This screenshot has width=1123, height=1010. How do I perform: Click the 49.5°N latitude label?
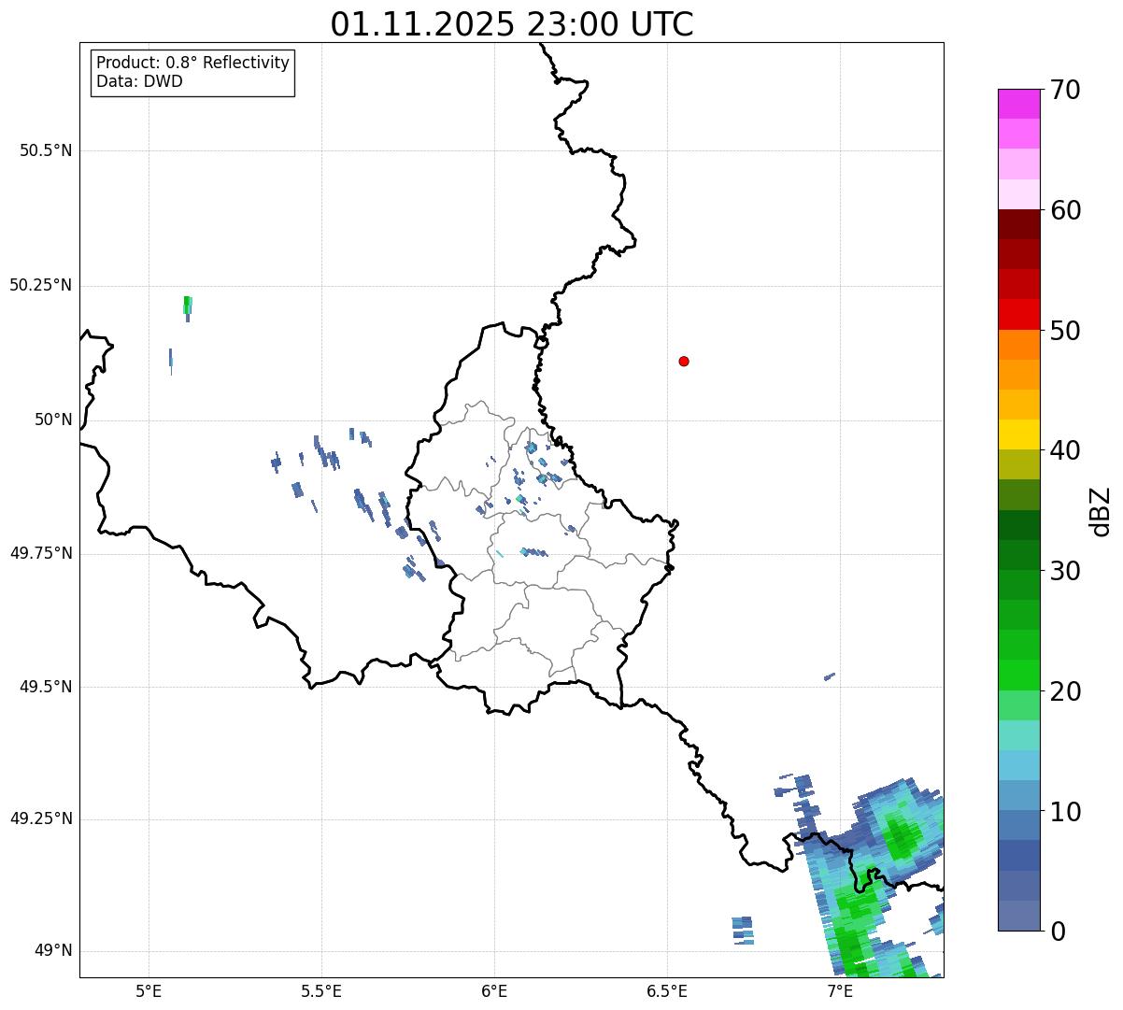click(x=46, y=687)
